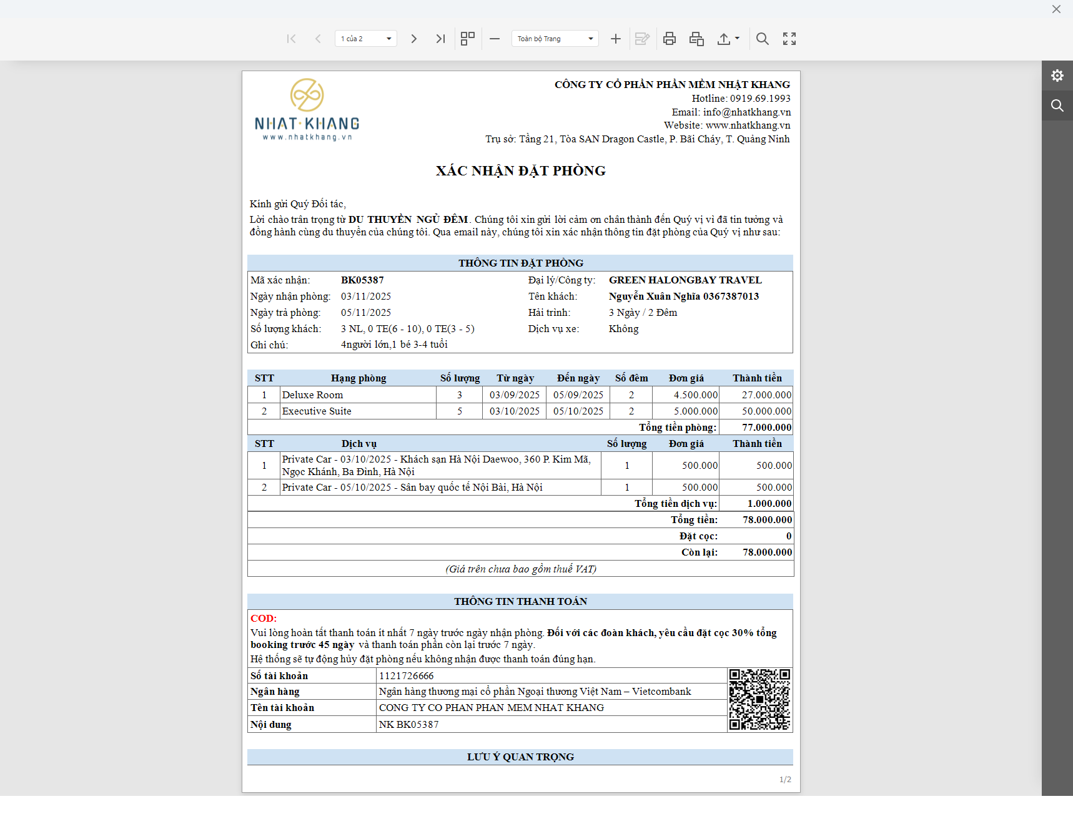Image resolution: width=1073 pixels, height=814 pixels.
Task: Click the www.nhatkhang.vn website link
Action: click(748, 125)
